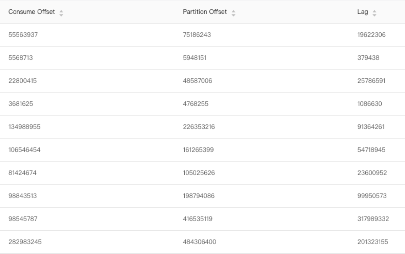Select lag value 19622306
Viewport: 405px width, 254px height.
(x=371, y=35)
